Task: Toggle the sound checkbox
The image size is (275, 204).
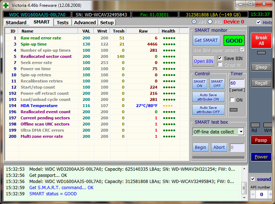Action: tap(253, 179)
